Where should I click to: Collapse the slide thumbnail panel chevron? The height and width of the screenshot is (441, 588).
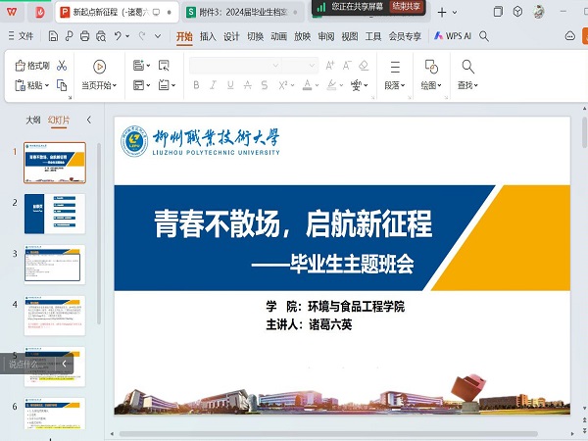pyautogui.click(x=89, y=120)
